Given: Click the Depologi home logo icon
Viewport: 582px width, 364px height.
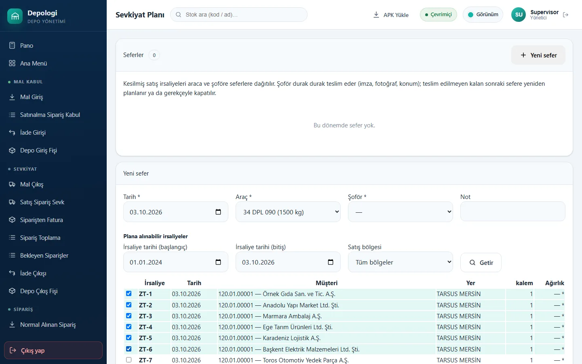Looking at the screenshot, I should (15, 16).
